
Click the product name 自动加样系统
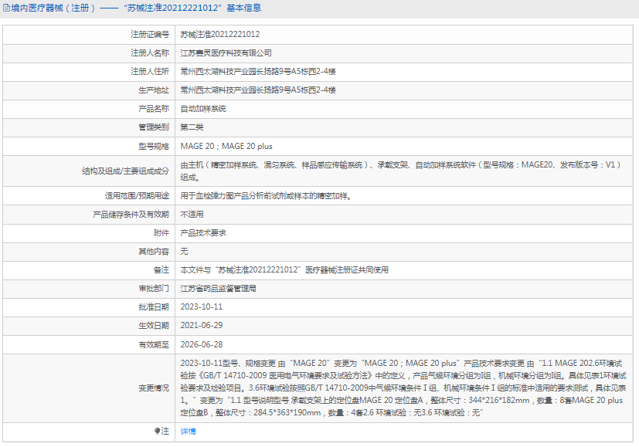203,109
